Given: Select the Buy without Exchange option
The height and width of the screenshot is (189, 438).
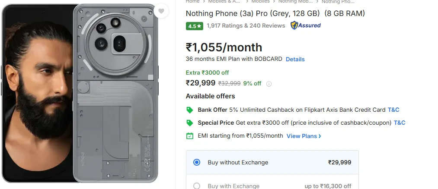Looking at the screenshot, I should 197,163.
